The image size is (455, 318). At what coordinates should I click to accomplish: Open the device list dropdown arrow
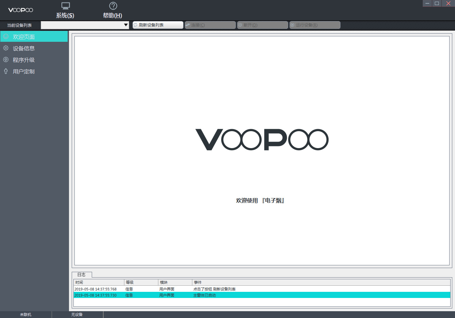[126, 25]
